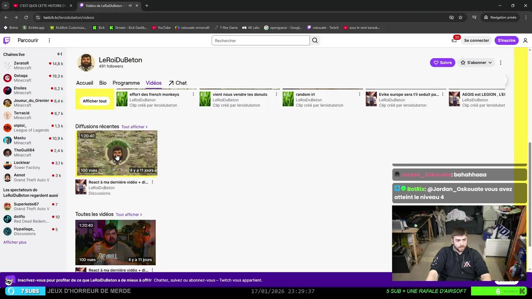Open React à ma dernière vidéo title link

118,182
